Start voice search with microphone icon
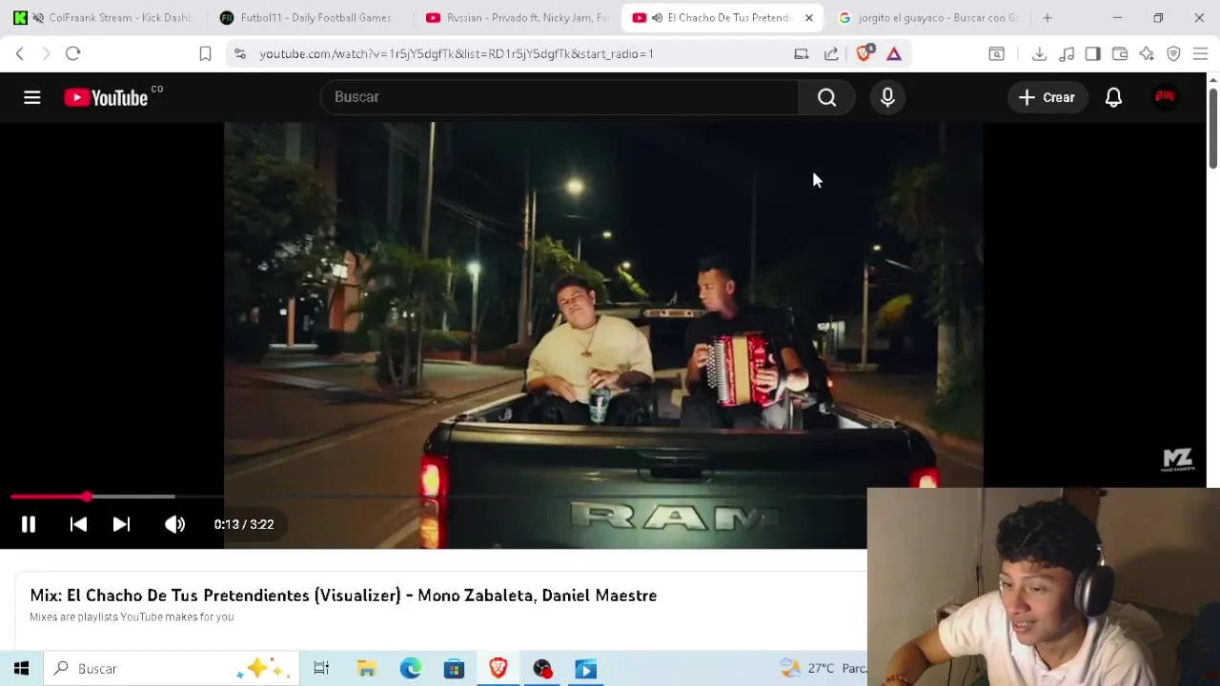Screen dimensions: 1220x686 [x=887, y=97]
